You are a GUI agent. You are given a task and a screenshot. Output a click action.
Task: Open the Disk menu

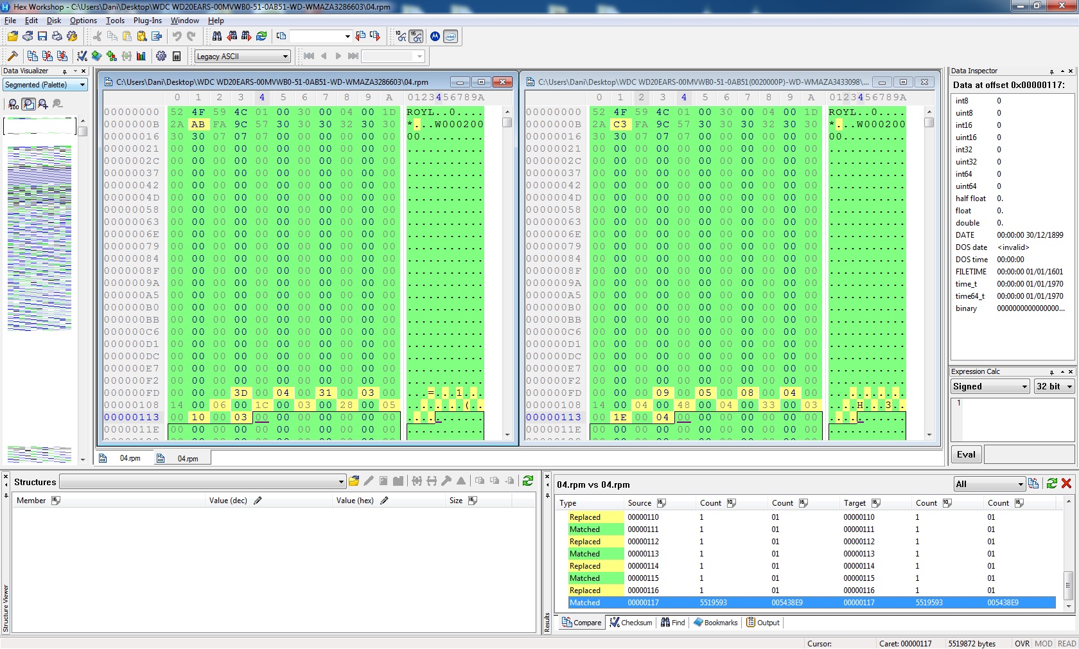point(54,21)
